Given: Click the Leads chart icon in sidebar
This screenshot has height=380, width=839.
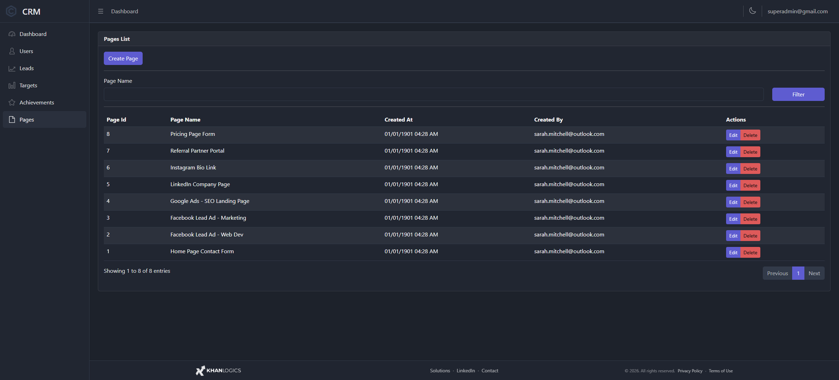Looking at the screenshot, I should [12, 69].
